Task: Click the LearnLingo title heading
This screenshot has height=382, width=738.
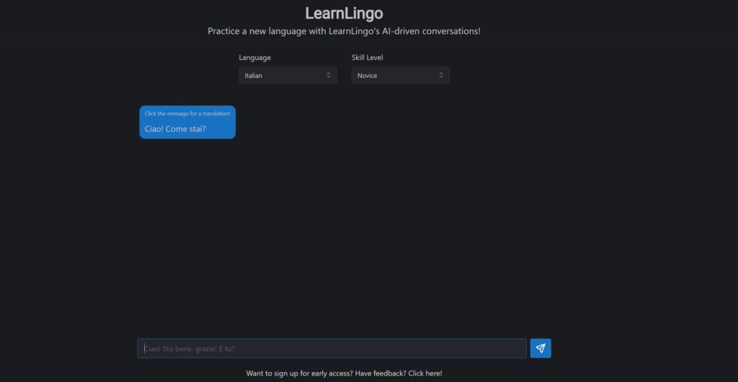Action: click(344, 13)
